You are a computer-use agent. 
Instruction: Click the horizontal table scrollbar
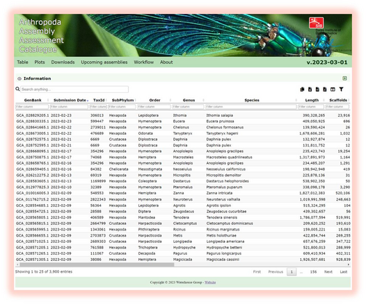tap(97, 264)
